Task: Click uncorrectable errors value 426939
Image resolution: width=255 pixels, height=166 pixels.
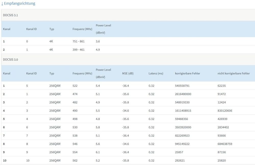Action: tap(222, 119)
